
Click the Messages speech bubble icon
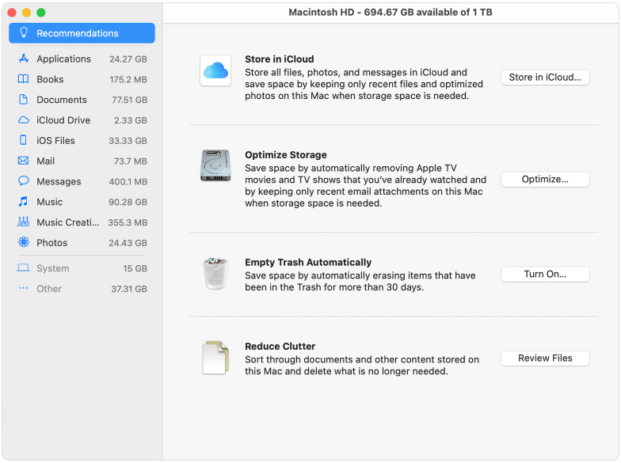pos(23,181)
